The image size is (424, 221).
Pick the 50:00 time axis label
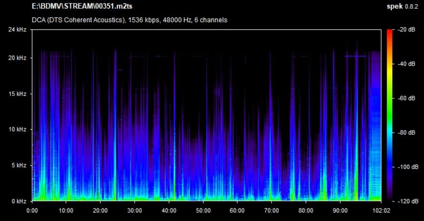click(203, 210)
